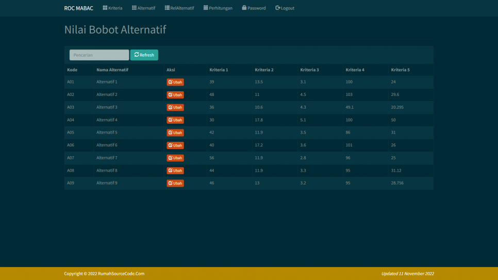Click the name Alternatif 3
The height and width of the screenshot is (280, 498).
point(107,107)
